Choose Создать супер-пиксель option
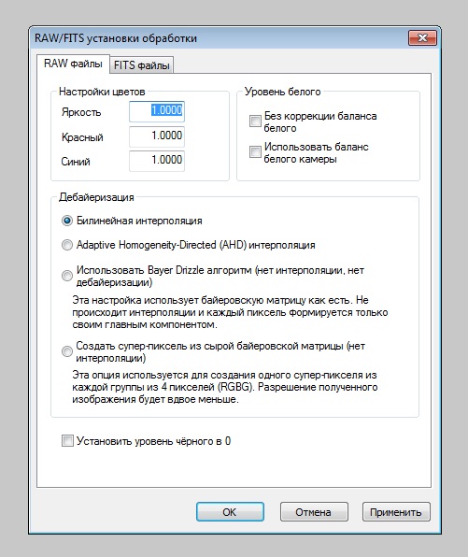Screen dimensions: 468x557 (x=67, y=351)
